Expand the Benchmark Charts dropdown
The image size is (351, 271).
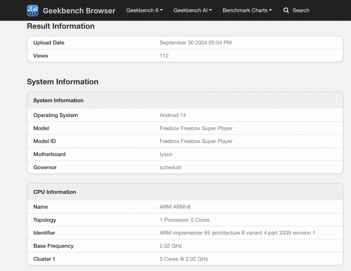tap(247, 10)
